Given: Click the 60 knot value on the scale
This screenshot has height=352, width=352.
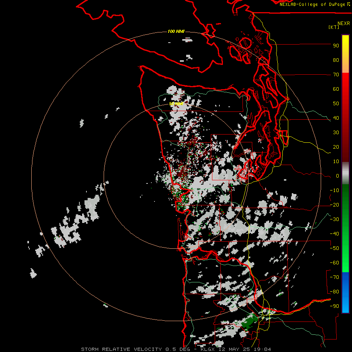Looking at the screenshot, I should tap(336, 89).
